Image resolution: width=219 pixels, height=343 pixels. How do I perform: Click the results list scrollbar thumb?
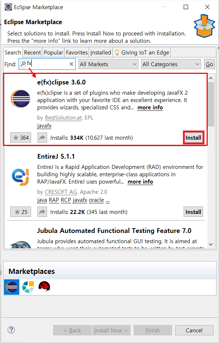click(x=211, y=104)
